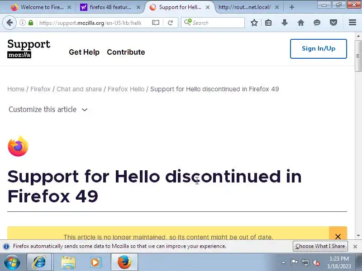Toggle Reader View book icon
This screenshot has width=362, height=271.
coord(156,23)
